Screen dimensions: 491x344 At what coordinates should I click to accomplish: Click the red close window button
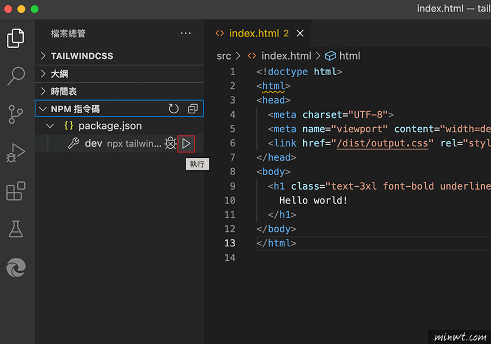pyautogui.click(x=8, y=9)
